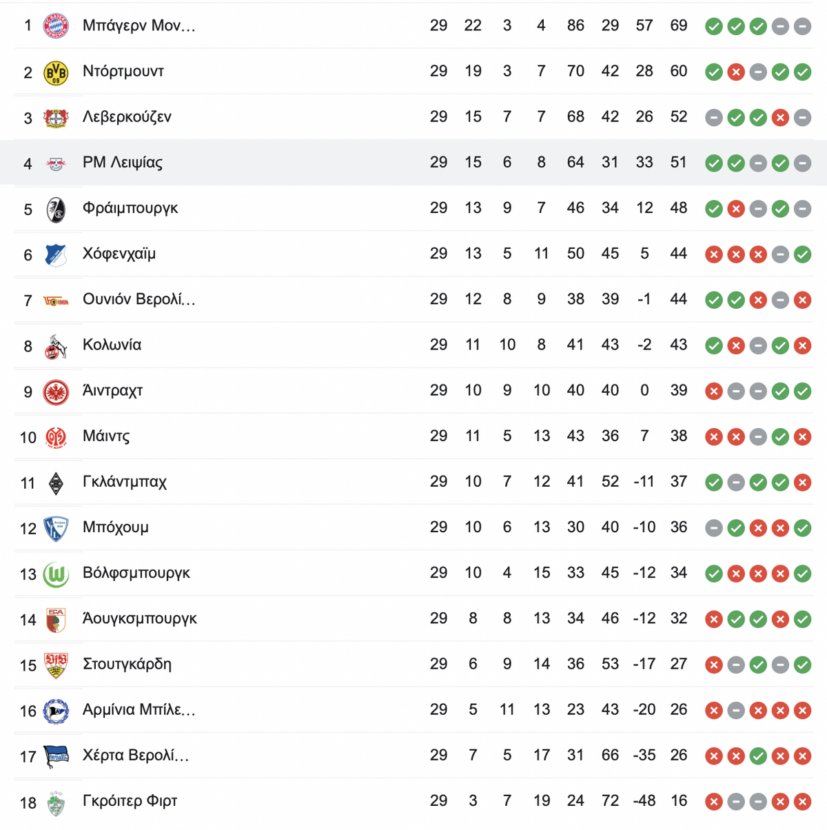The height and width of the screenshot is (830, 827).
Task: Select the highlighted ΡΜ Λειψίας row
Action: tap(413, 163)
